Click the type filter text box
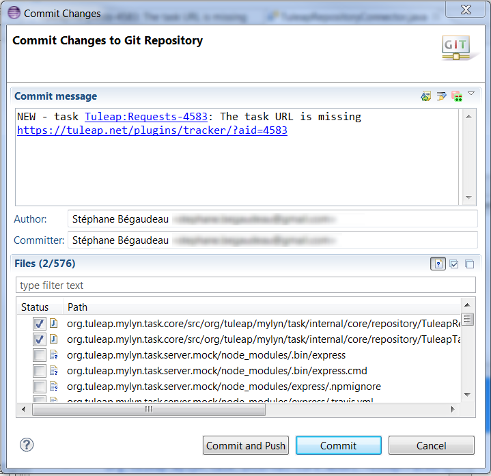491x476 pixels. (246, 285)
